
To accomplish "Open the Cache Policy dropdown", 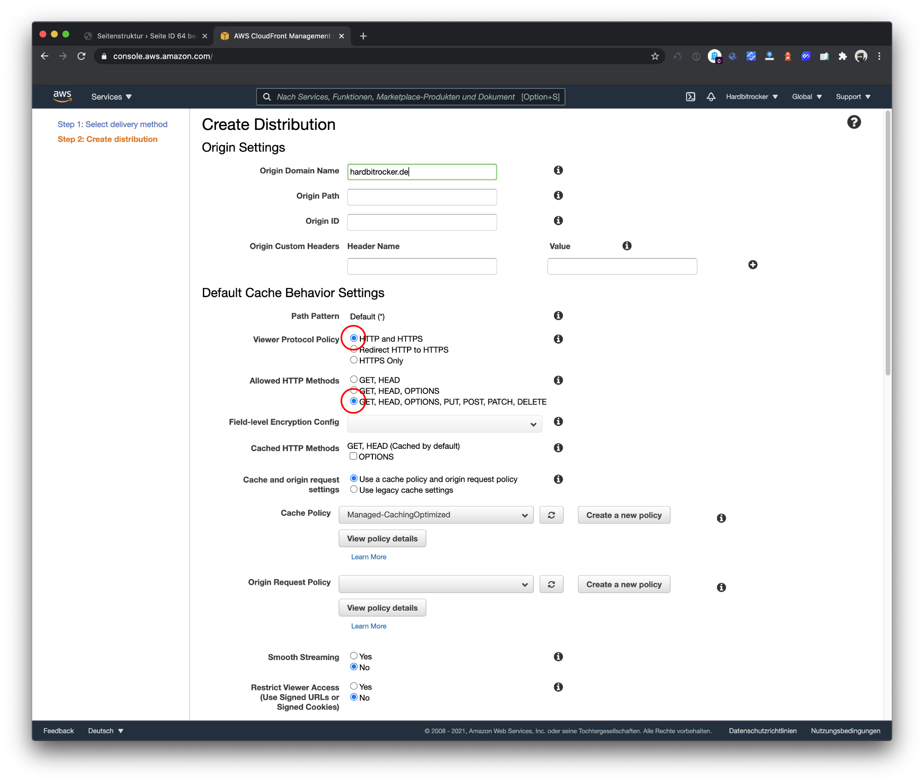I will coord(436,515).
